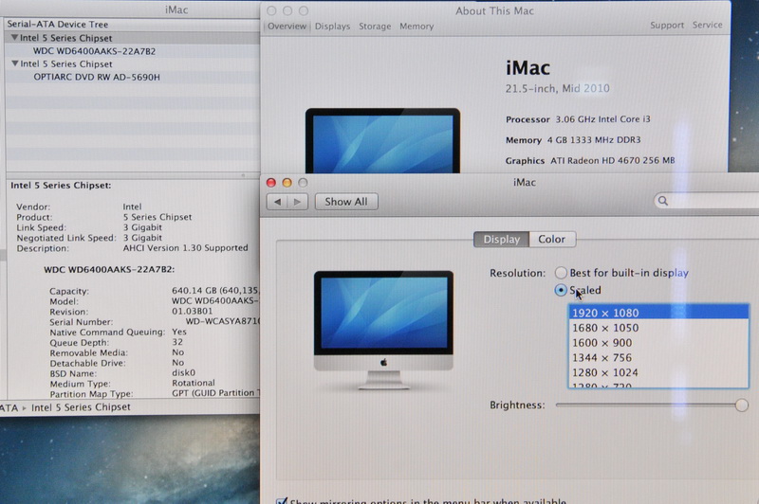759x504 pixels.
Task: Click the System Preferences search field
Action: 707,201
